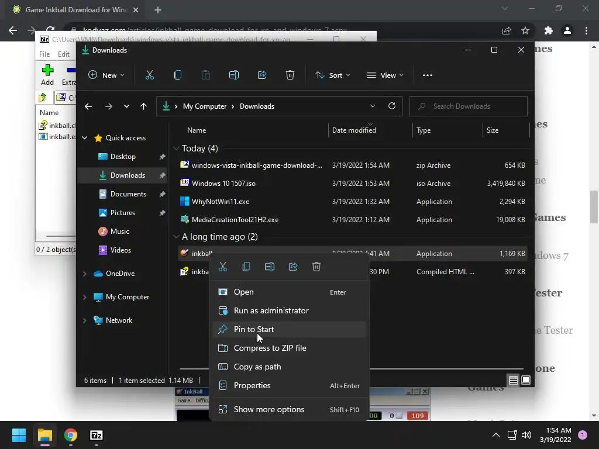Refresh the Downloads folder
This screenshot has width=599, height=449.
pos(392,106)
